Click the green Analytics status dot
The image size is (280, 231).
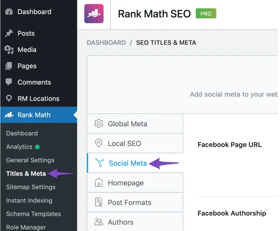pyautogui.click(x=37, y=147)
